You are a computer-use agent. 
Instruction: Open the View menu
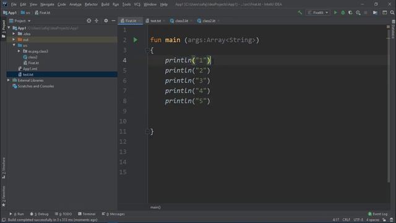pos(33,4)
